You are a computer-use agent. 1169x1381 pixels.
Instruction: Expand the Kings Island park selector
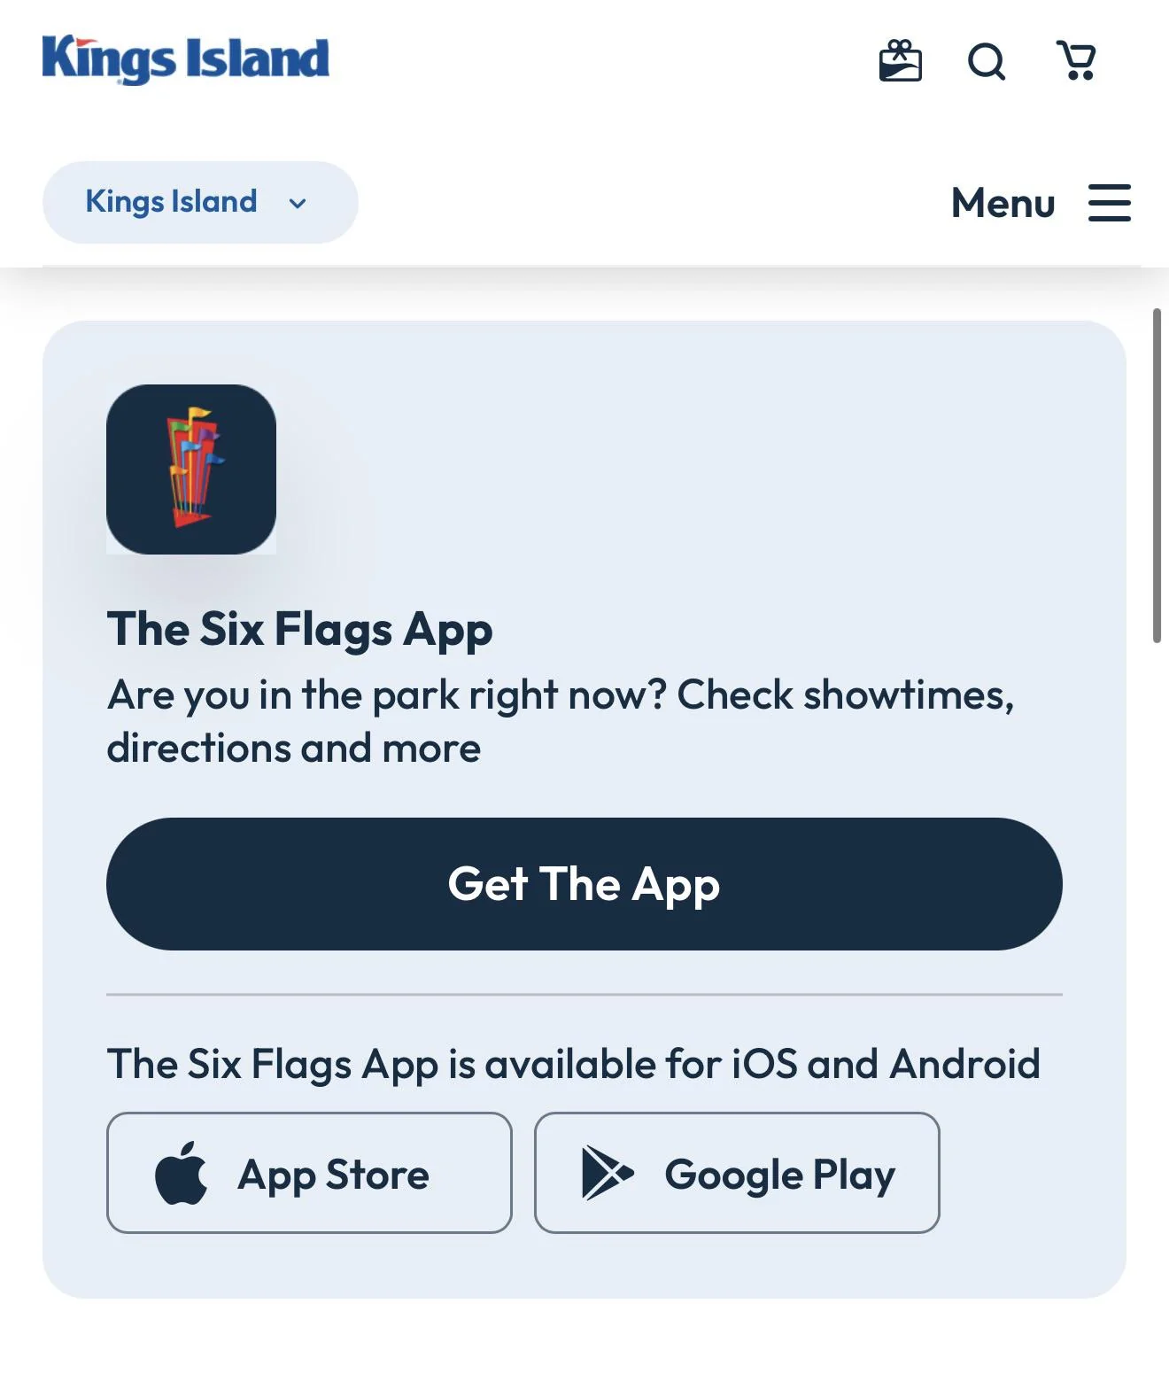[x=200, y=202]
